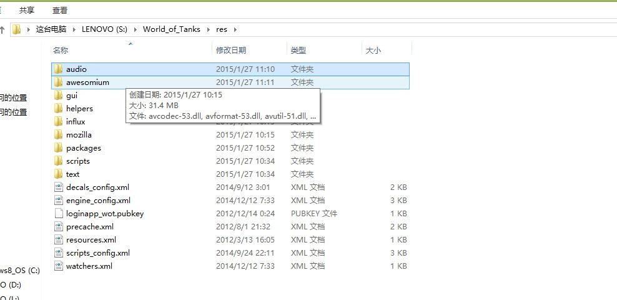Expand the root arrow before 这台电脑
Image resolution: width=617 pixels, height=300 pixels.
[x=28, y=29]
